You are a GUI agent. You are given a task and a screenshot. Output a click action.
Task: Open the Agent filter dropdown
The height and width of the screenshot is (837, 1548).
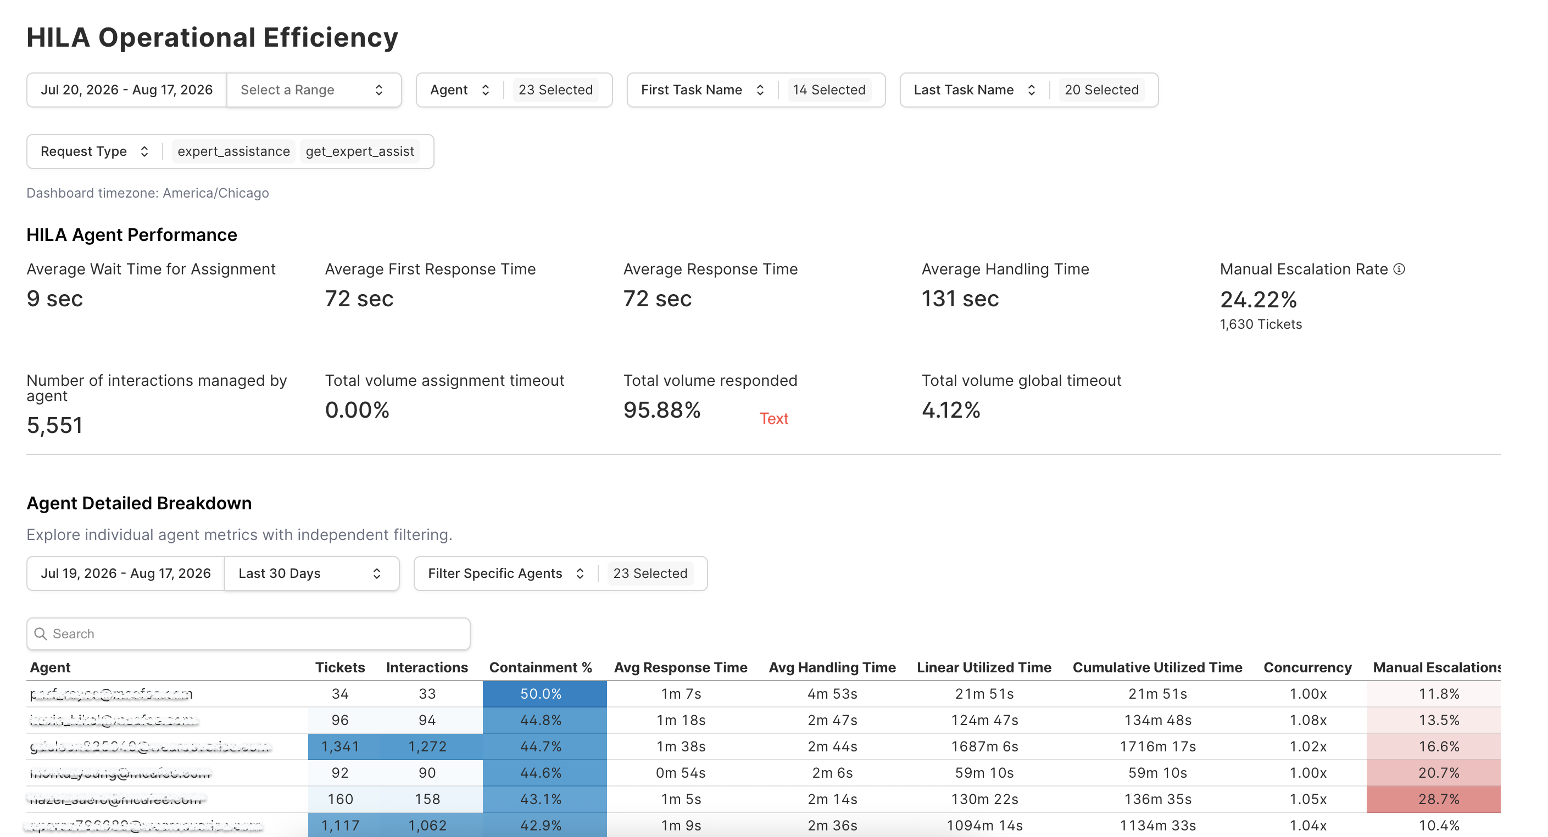tap(460, 90)
